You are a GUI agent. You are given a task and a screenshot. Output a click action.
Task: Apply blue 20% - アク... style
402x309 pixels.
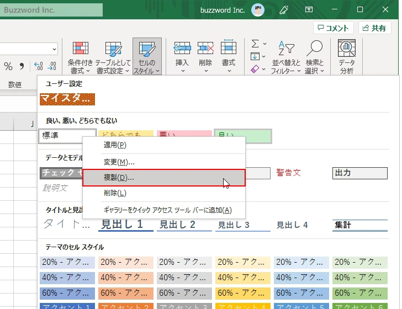coord(67,262)
